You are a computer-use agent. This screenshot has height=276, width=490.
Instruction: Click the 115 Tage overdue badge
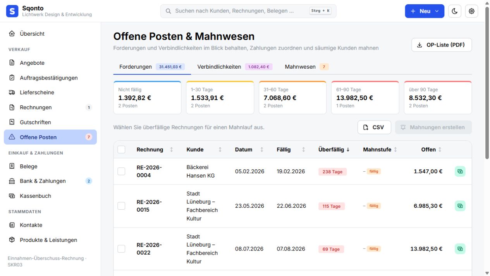click(x=332, y=206)
